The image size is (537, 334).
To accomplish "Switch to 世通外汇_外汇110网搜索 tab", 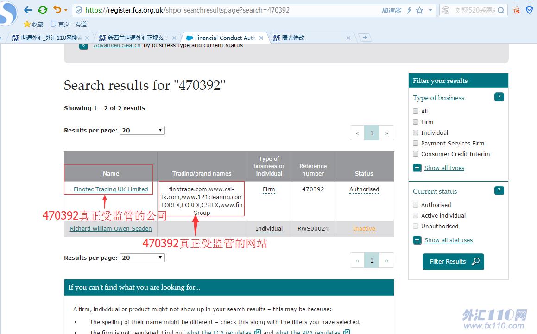I will pyautogui.click(x=51, y=38).
